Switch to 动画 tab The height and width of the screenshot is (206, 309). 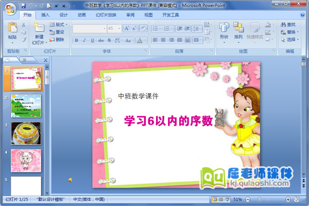pyautogui.click(x=81, y=15)
